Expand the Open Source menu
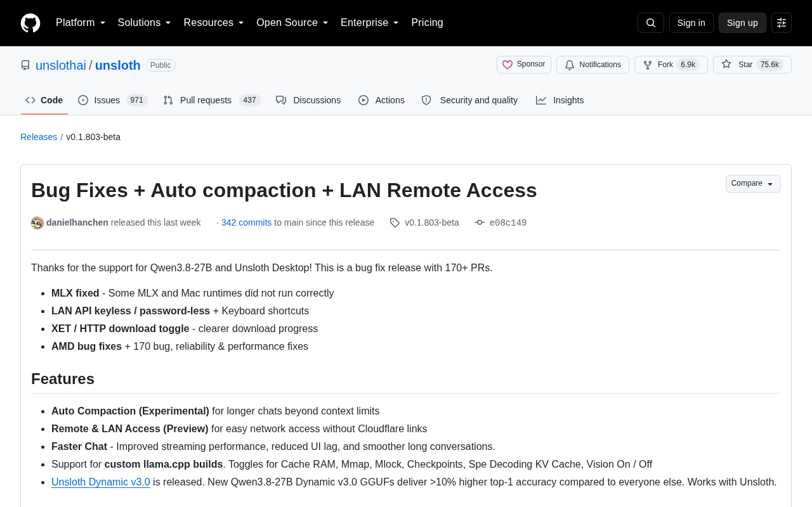This screenshot has height=507, width=812. point(292,23)
